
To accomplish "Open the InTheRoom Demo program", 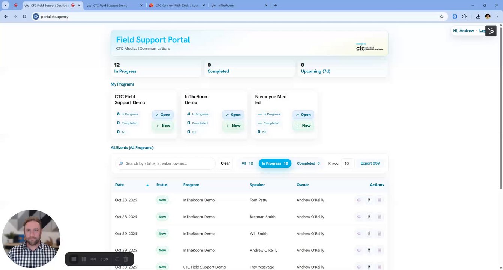I will 233,115.
